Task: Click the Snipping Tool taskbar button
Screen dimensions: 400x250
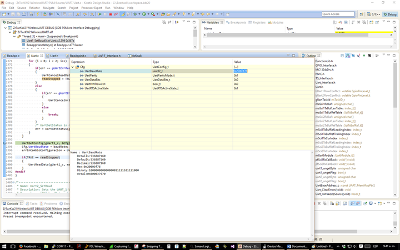Action: pyautogui.click(x=152, y=247)
